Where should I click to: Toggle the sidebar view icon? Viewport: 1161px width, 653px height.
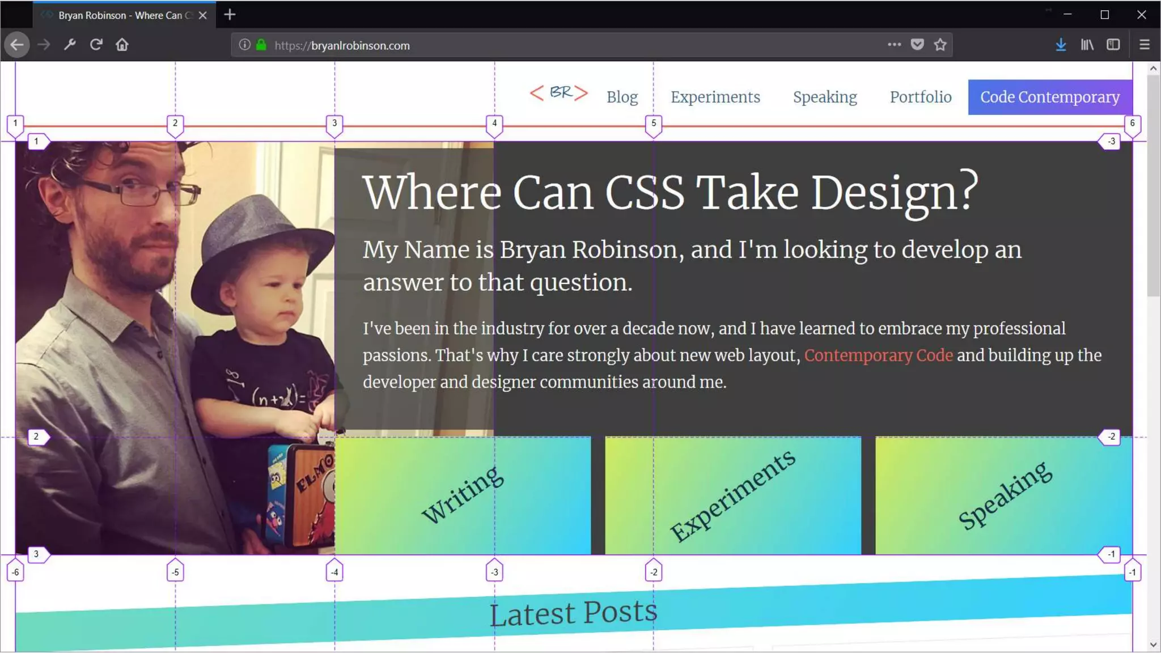(x=1113, y=45)
